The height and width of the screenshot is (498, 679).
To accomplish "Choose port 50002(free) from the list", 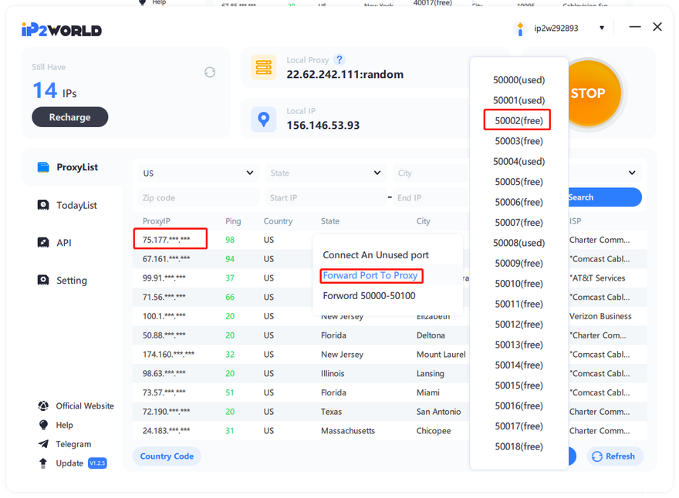I will tap(519, 120).
